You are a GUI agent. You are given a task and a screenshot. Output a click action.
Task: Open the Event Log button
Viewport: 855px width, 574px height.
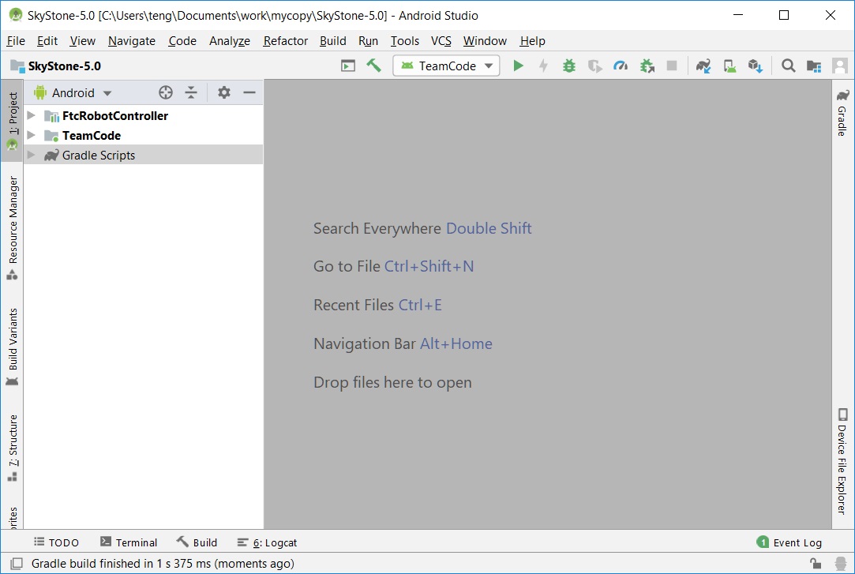pos(789,542)
